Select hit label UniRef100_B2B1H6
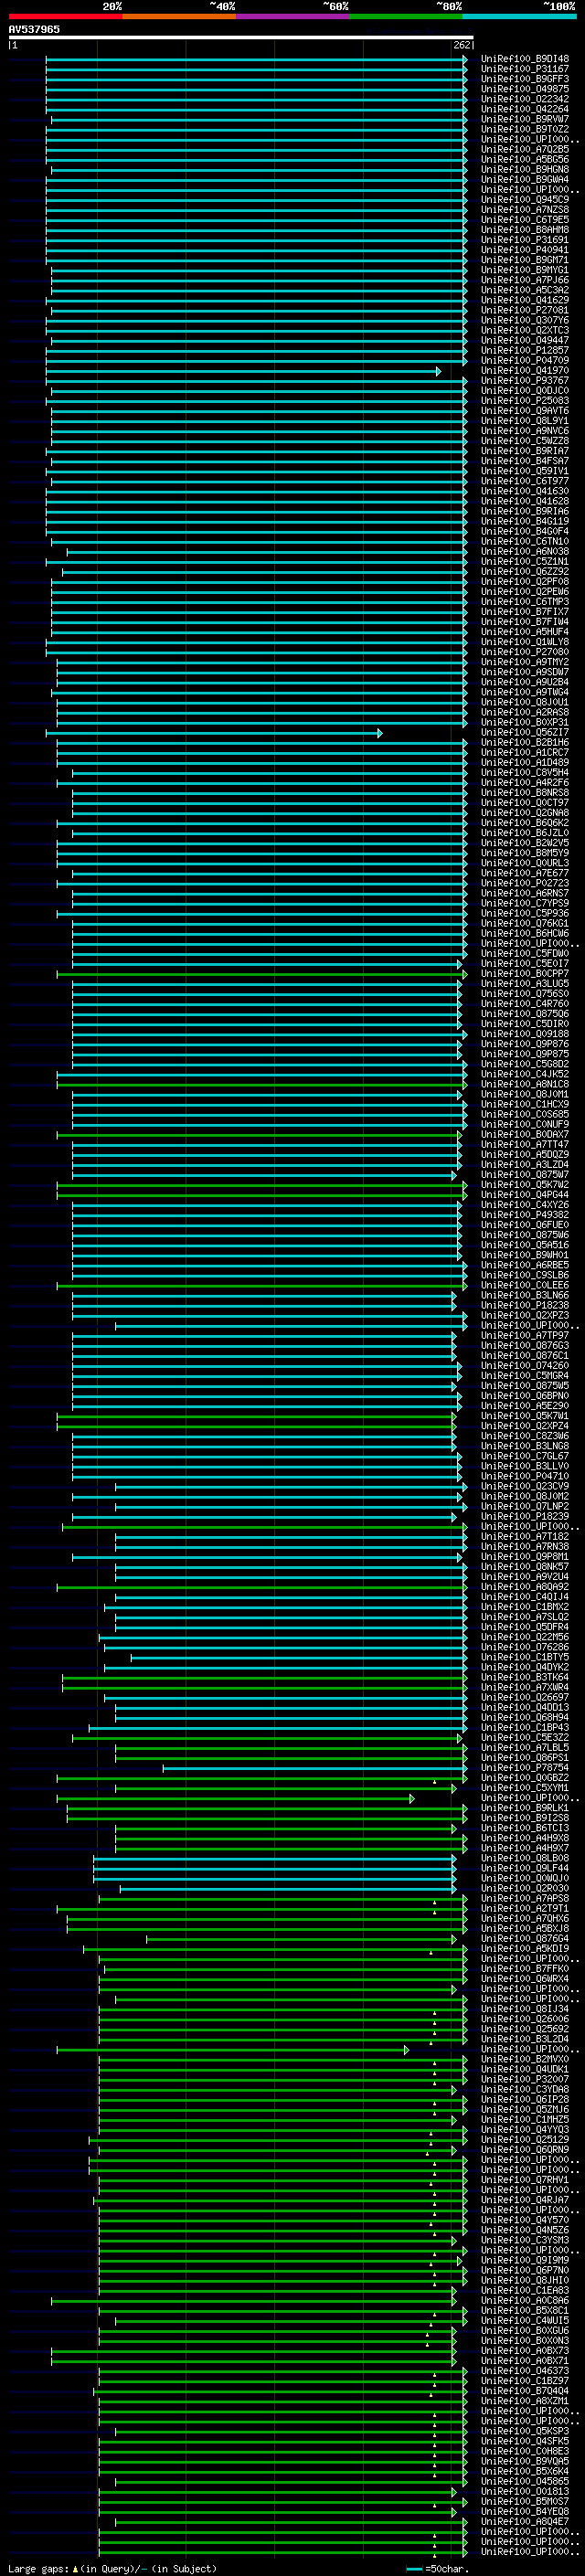585x2576 pixels. click(525, 743)
